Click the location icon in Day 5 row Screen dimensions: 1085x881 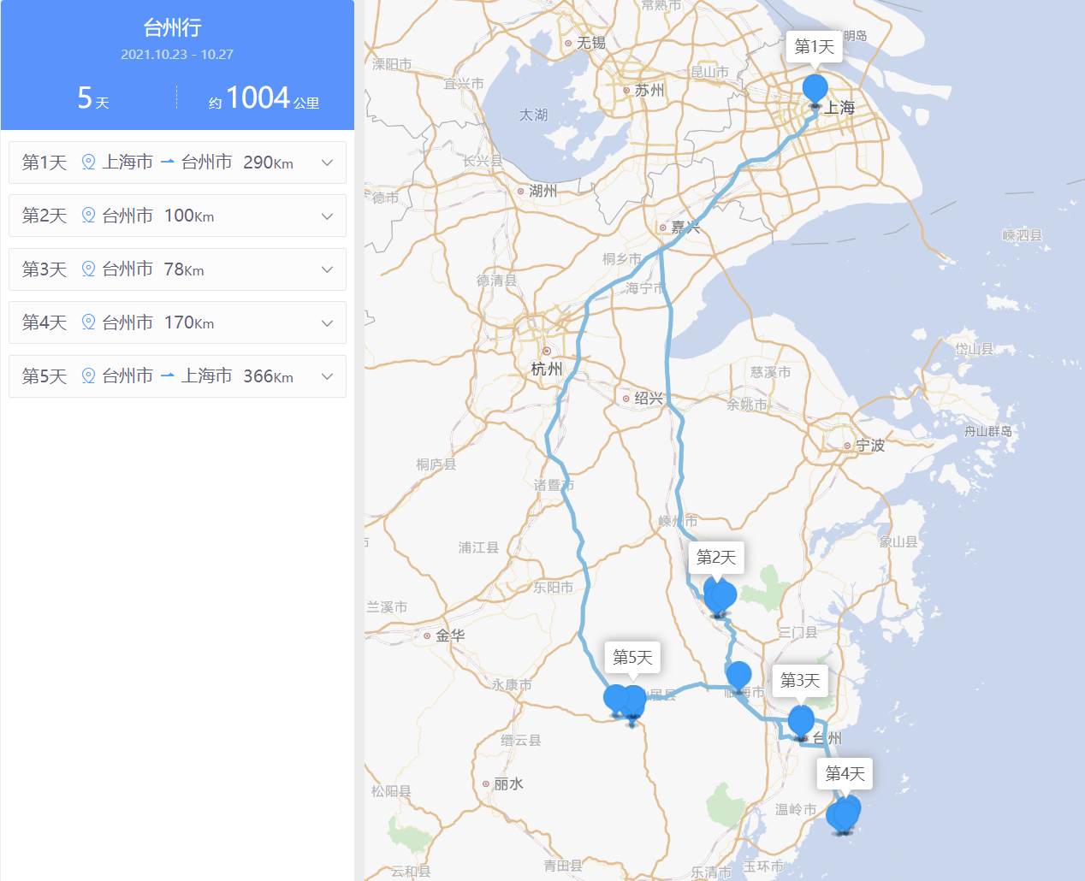pyautogui.click(x=88, y=376)
